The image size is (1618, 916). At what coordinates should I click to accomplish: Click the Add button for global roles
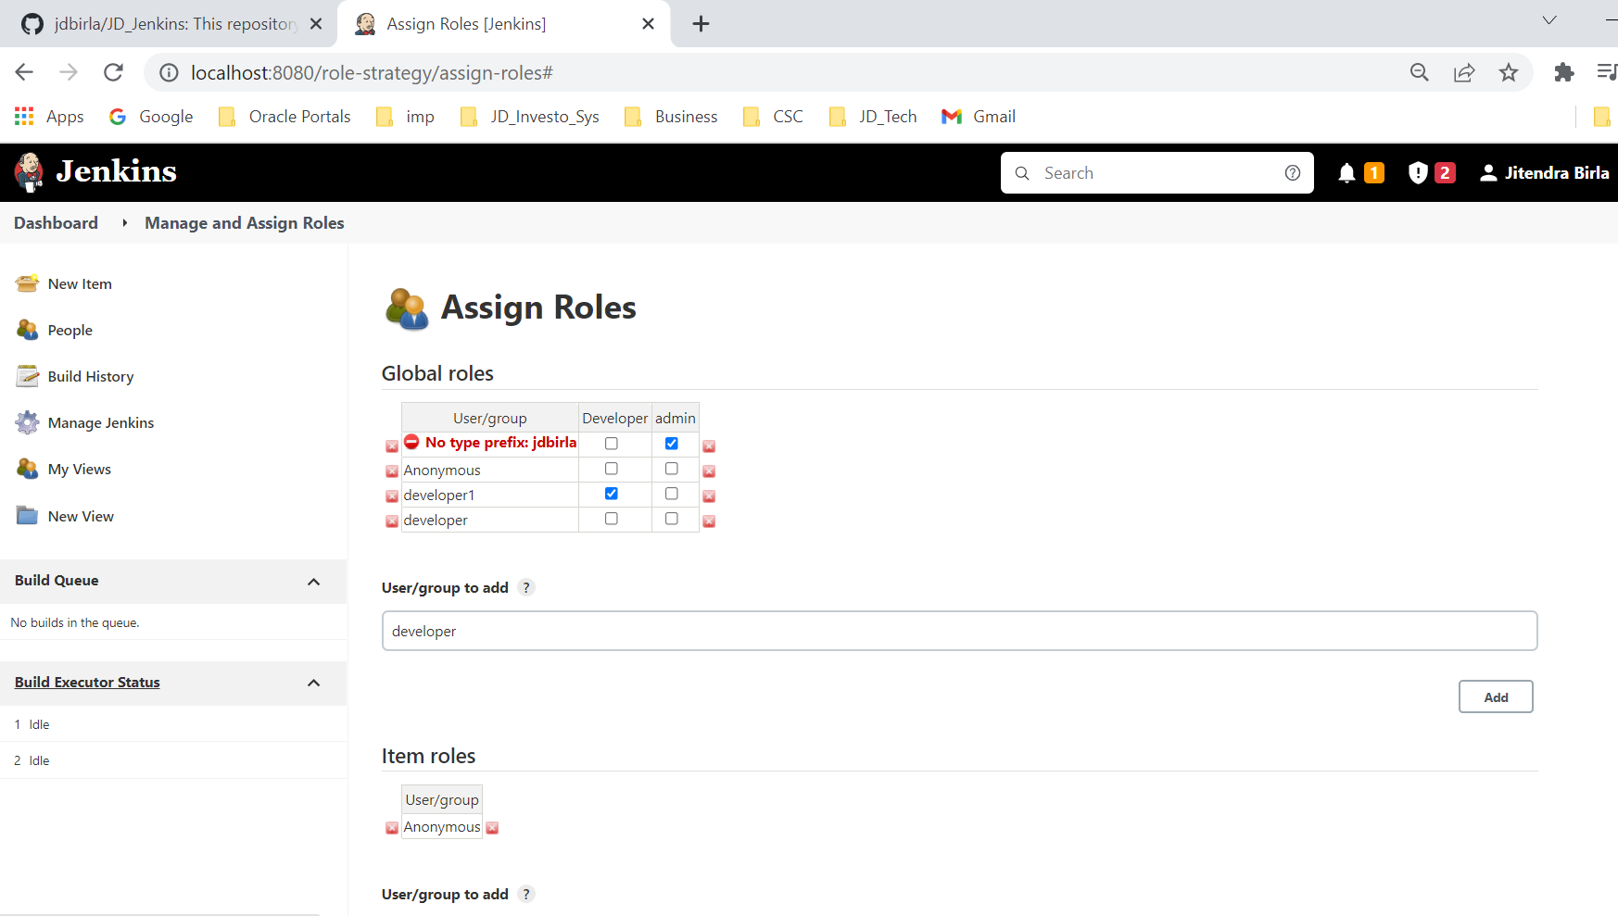coord(1496,696)
